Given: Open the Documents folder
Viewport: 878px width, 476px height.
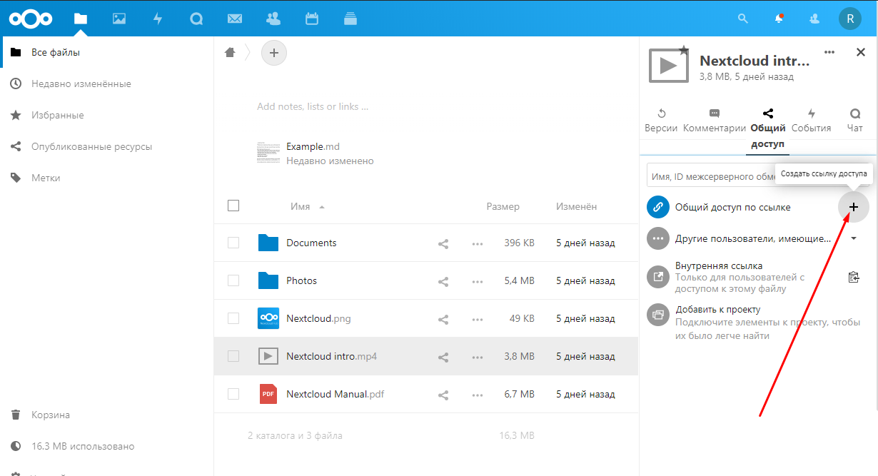Looking at the screenshot, I should tap(311, 243).
